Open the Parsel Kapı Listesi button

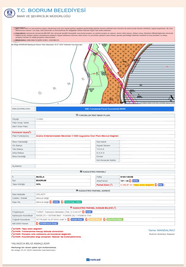tap(71, 202)
